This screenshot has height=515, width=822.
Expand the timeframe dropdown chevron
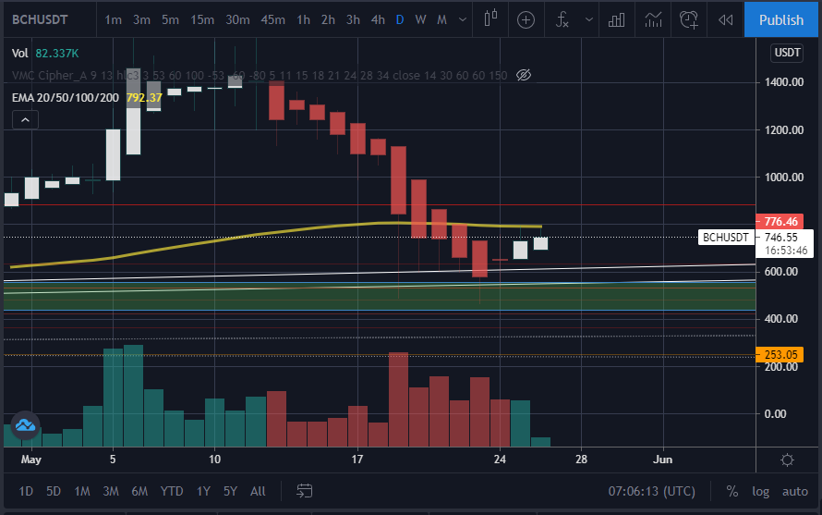[x=463, y=19]
